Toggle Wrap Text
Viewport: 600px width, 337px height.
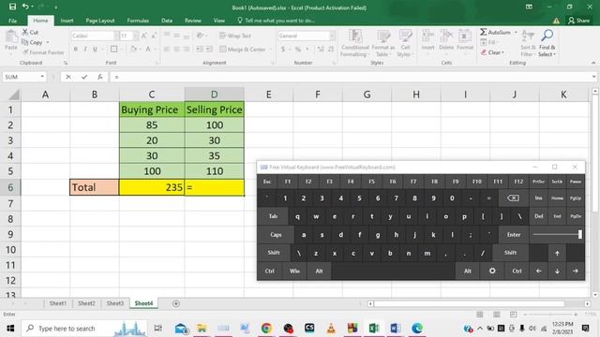(235, 36)
